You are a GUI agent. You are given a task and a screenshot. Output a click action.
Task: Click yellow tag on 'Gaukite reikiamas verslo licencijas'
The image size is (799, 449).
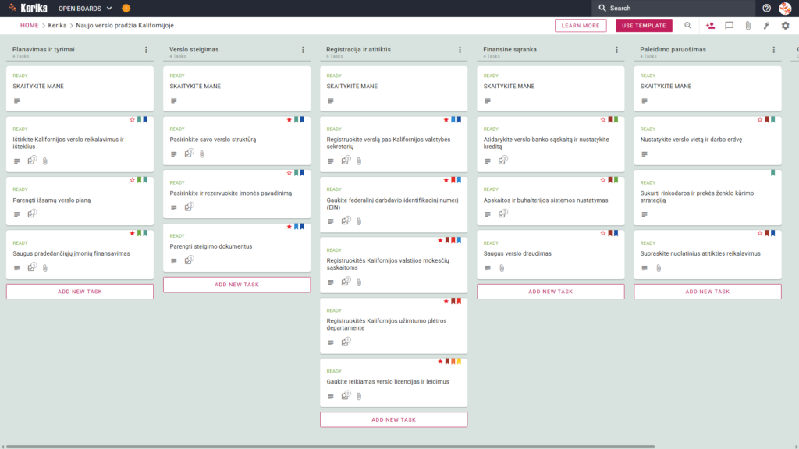[459, 362]
